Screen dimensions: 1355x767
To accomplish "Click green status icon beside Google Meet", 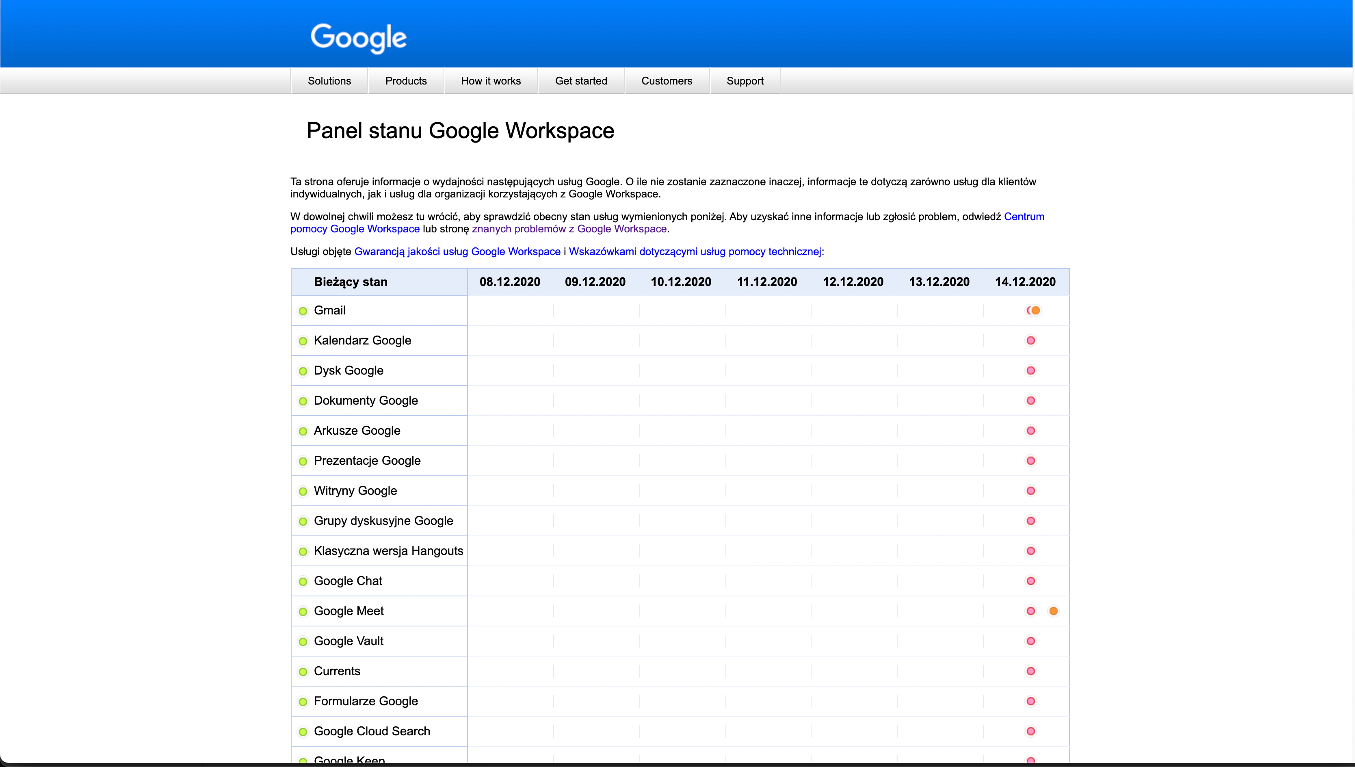I will point(303,611).
